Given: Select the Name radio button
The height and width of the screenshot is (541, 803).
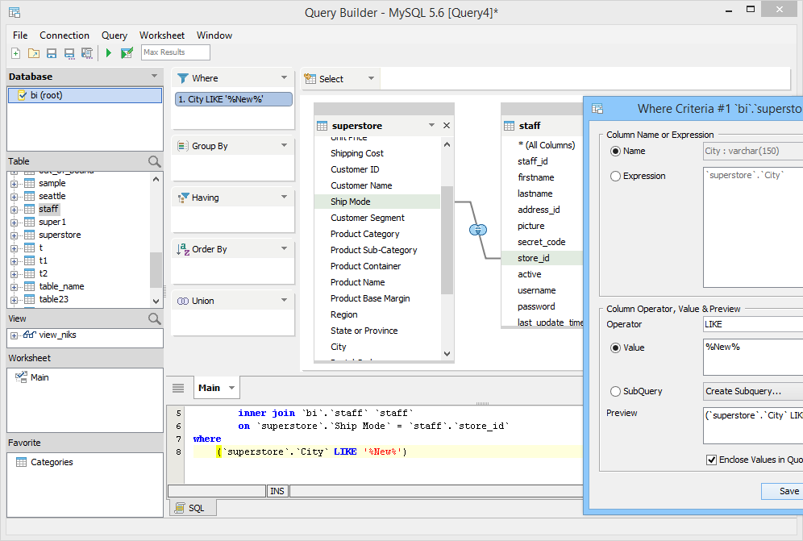Looking at the screenshot, I should coord(616,152).
